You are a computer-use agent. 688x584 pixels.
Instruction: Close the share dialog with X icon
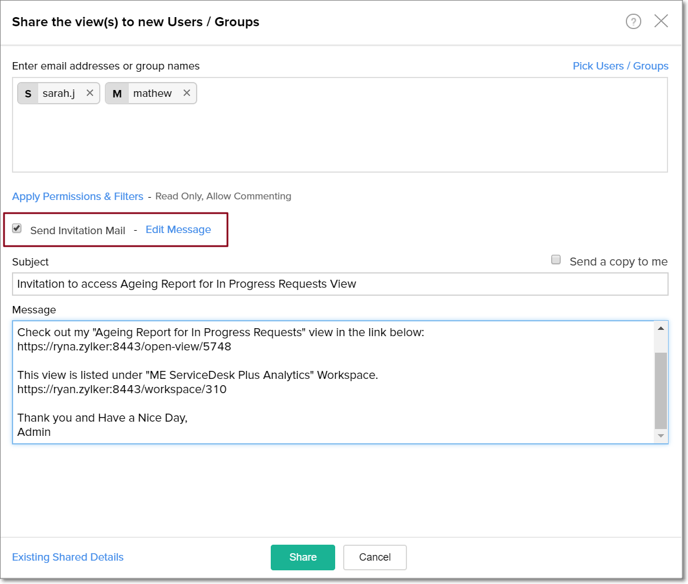(661, 21)
